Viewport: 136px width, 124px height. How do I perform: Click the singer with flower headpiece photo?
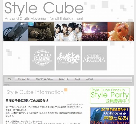121,31
